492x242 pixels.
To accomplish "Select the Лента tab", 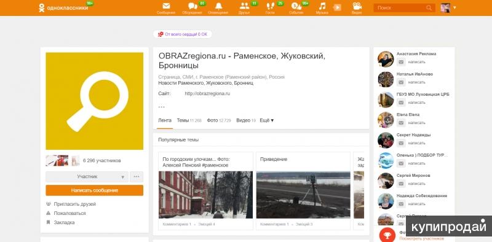I will (165, 120).
